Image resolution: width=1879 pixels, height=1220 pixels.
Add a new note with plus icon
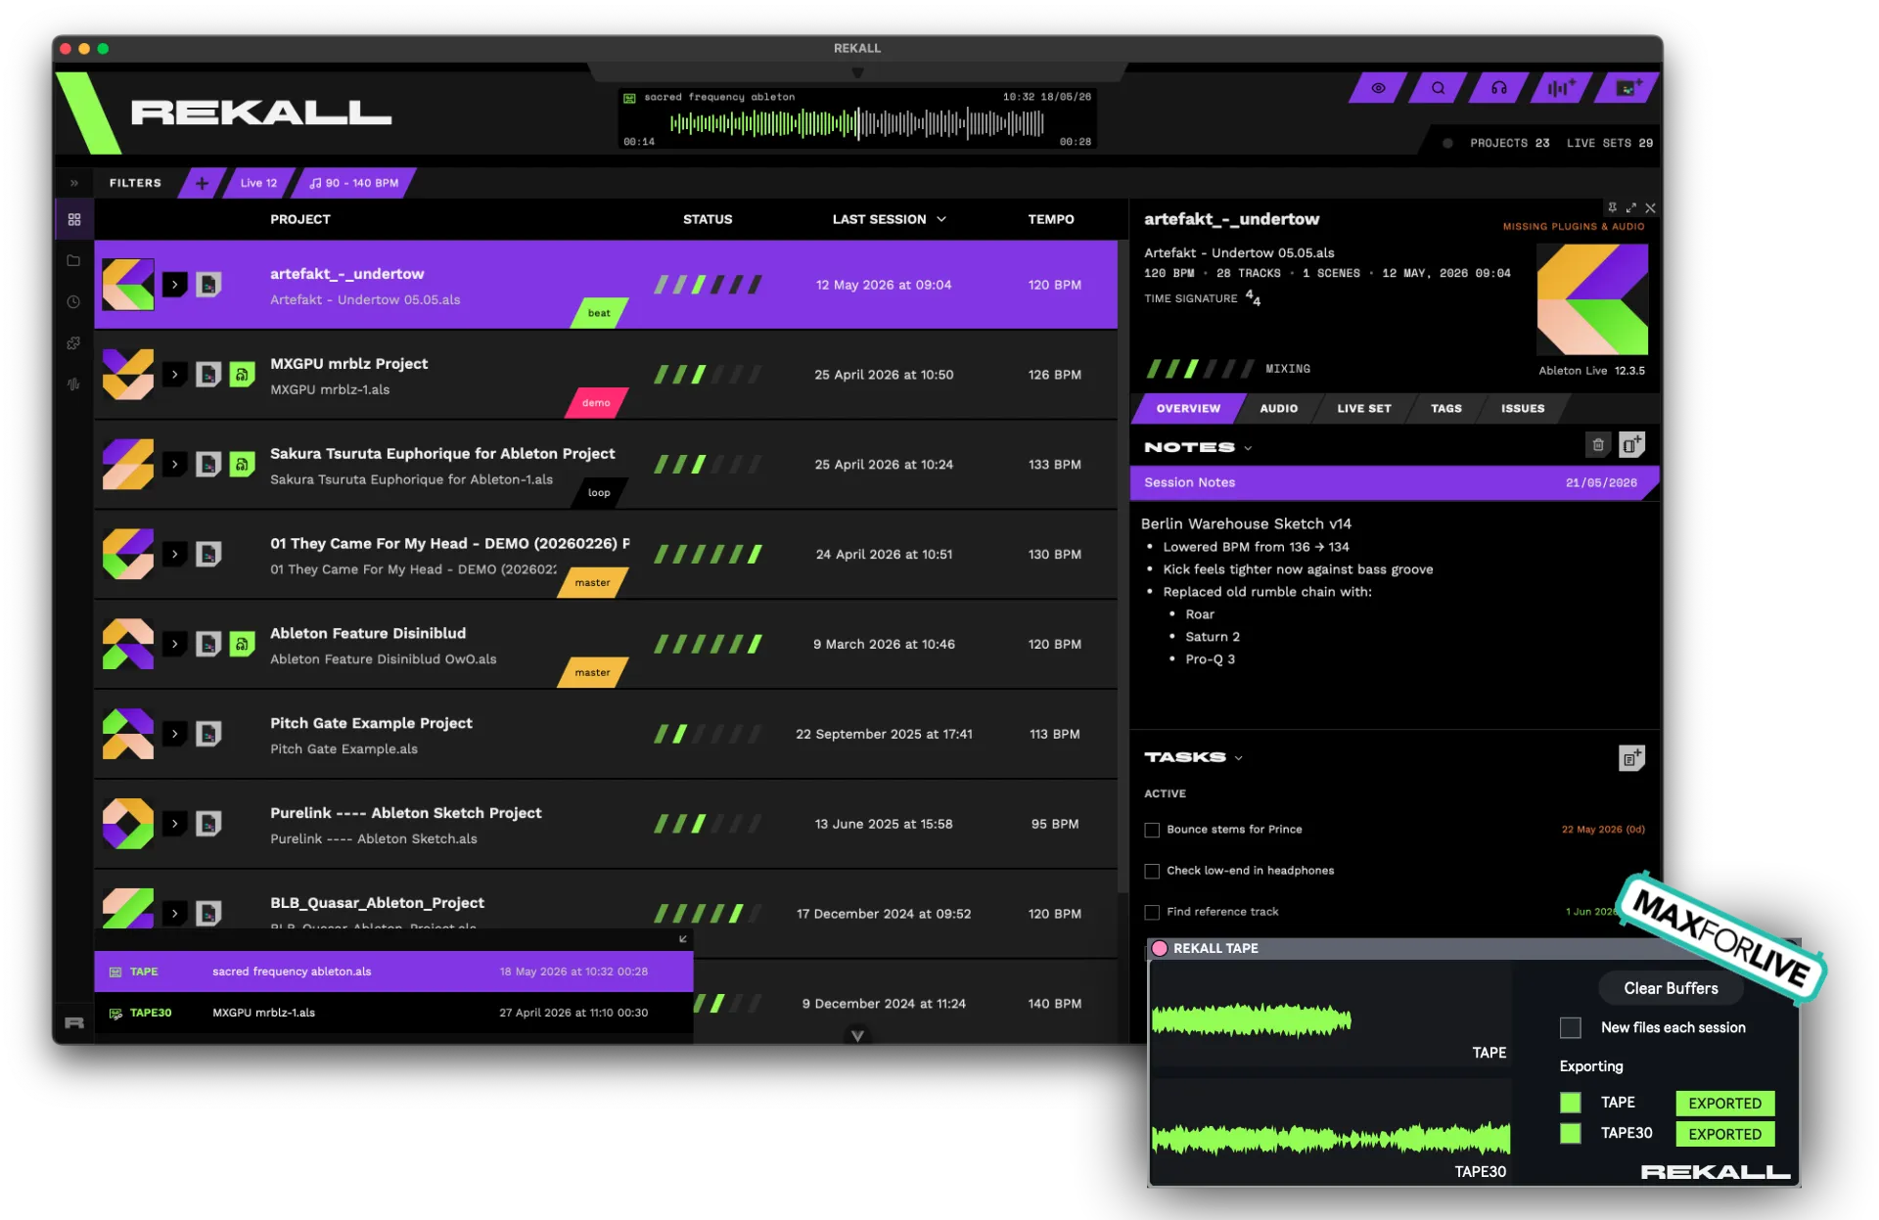pyautogui.click(x=1631, y=445)
